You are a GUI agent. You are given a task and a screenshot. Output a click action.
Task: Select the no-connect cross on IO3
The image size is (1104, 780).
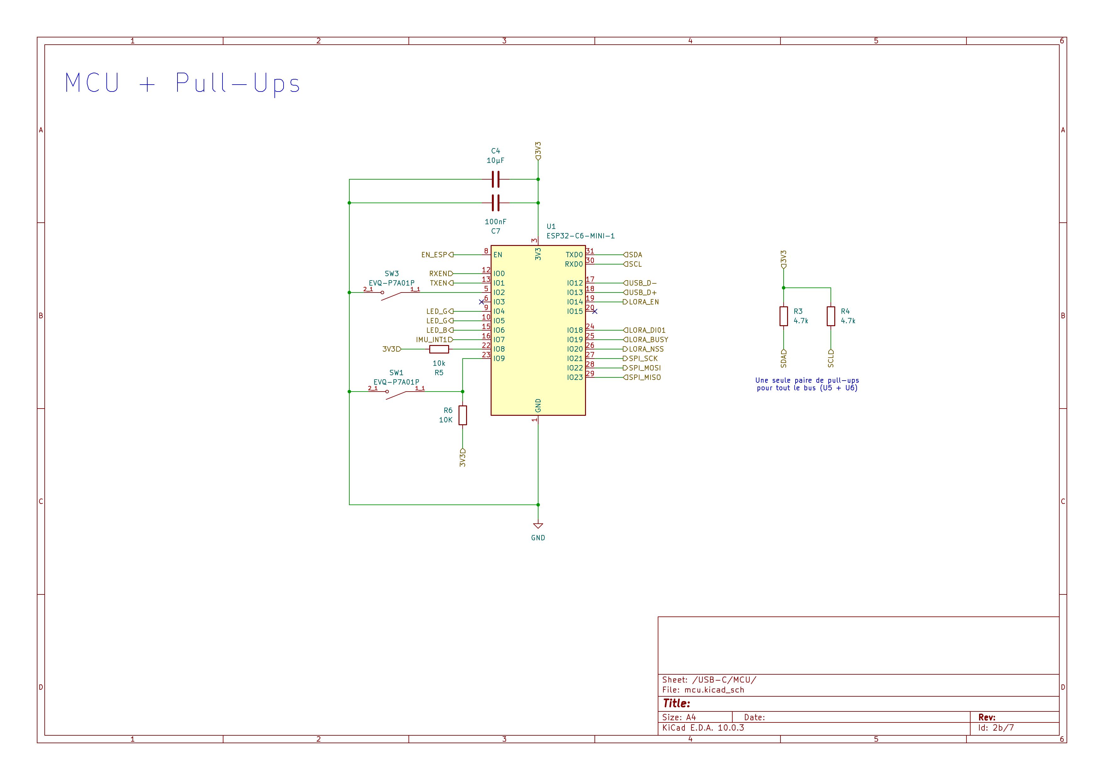481,302
